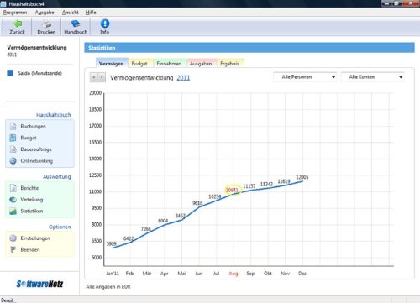
Task: Click the Auswertung section heading
Action: pyautogui.click(x=57, y=176)
